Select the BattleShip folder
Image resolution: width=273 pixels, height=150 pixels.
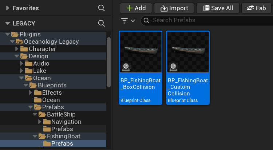click(53, 114)
